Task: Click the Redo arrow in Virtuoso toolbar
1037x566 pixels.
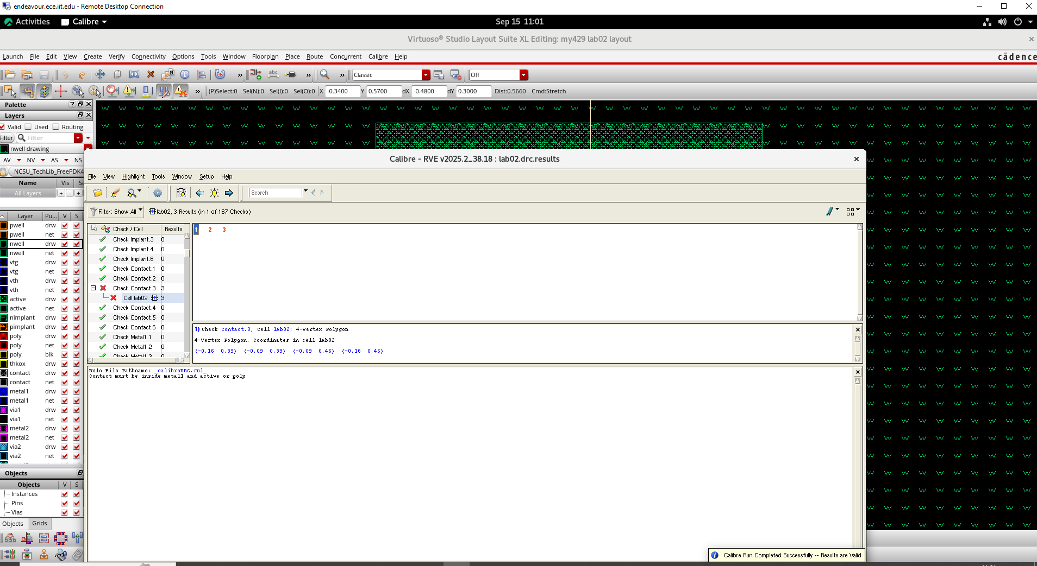Action: (82, 75)
